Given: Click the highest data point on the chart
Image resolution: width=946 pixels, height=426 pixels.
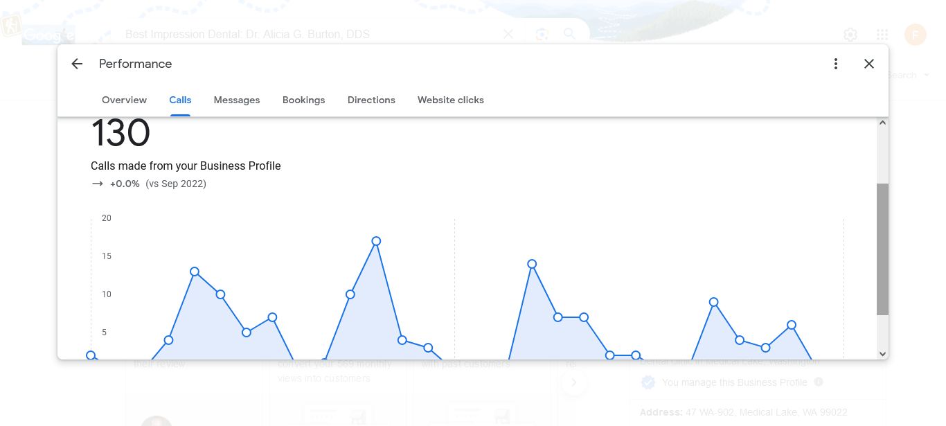Looking at the screenshot, I should 376,241.
